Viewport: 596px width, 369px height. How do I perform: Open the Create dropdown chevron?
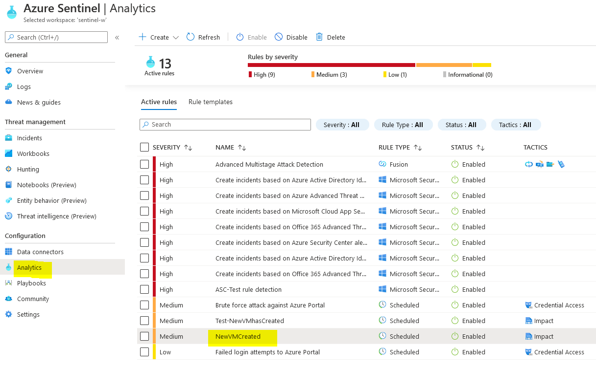176,38
